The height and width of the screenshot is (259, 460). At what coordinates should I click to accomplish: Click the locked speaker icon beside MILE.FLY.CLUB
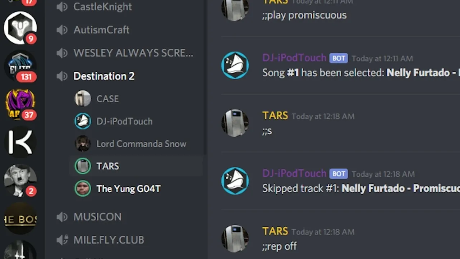point(62,240)
